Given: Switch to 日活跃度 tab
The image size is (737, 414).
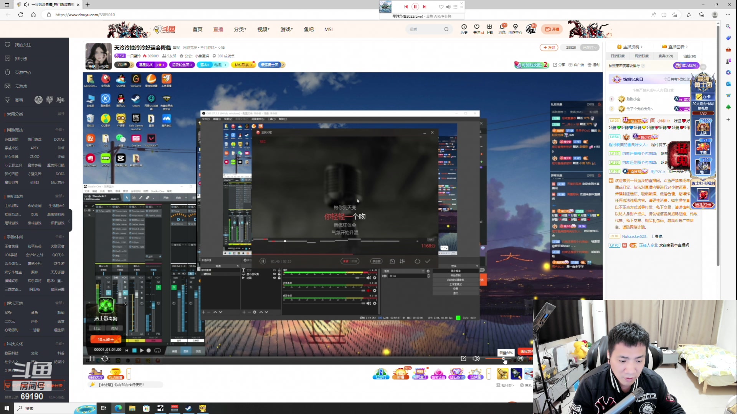Looking at the screenshot, I should point(618,56).
